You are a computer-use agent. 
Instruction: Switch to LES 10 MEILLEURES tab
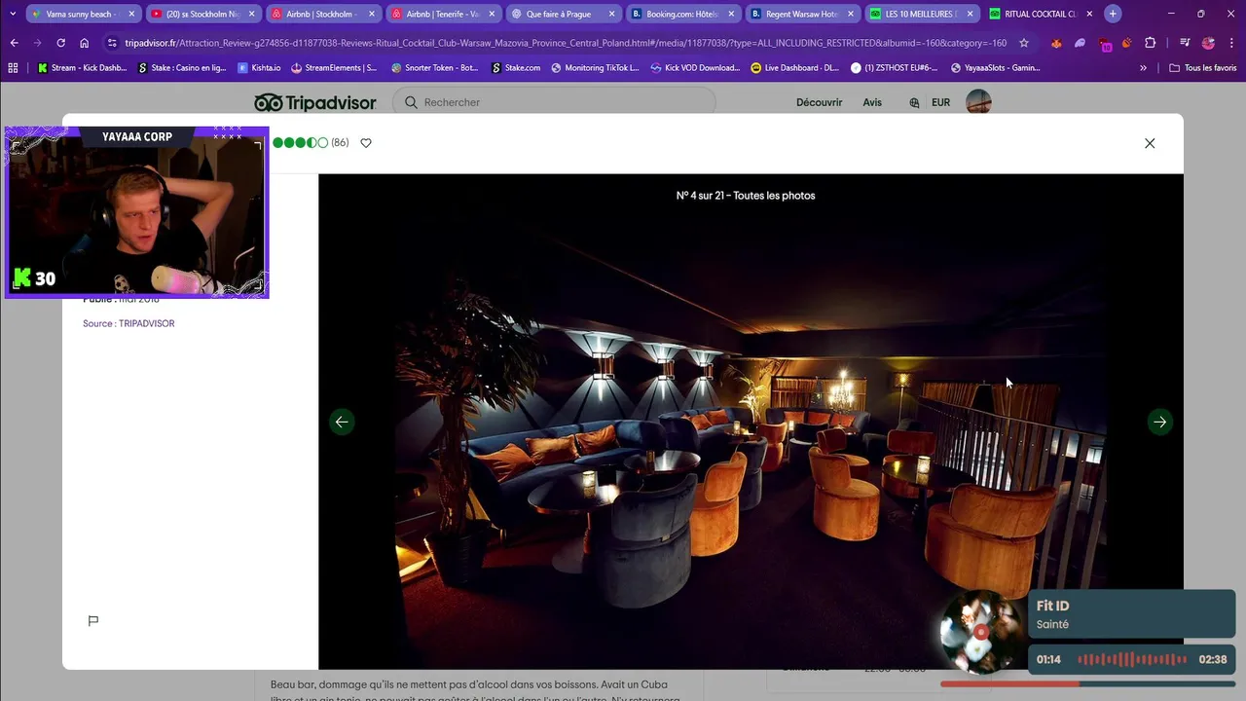click(922, 14)
